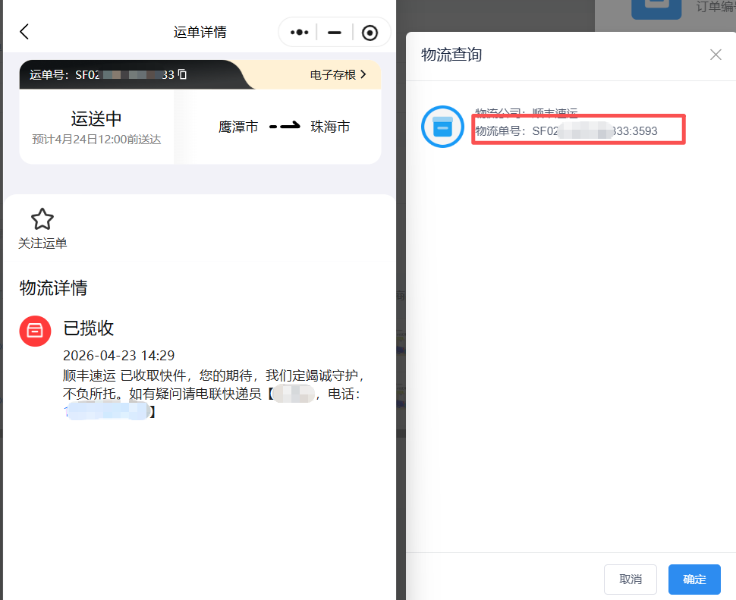The image size is (736, 600).
Task: Click the route arrow between the cities
Action: [285, 126]
